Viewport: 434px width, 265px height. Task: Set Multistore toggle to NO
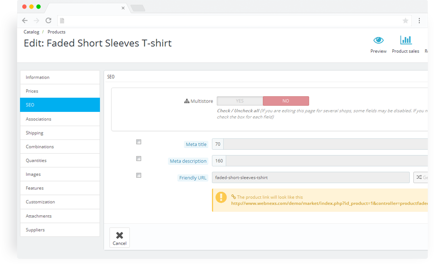point(286,101)
